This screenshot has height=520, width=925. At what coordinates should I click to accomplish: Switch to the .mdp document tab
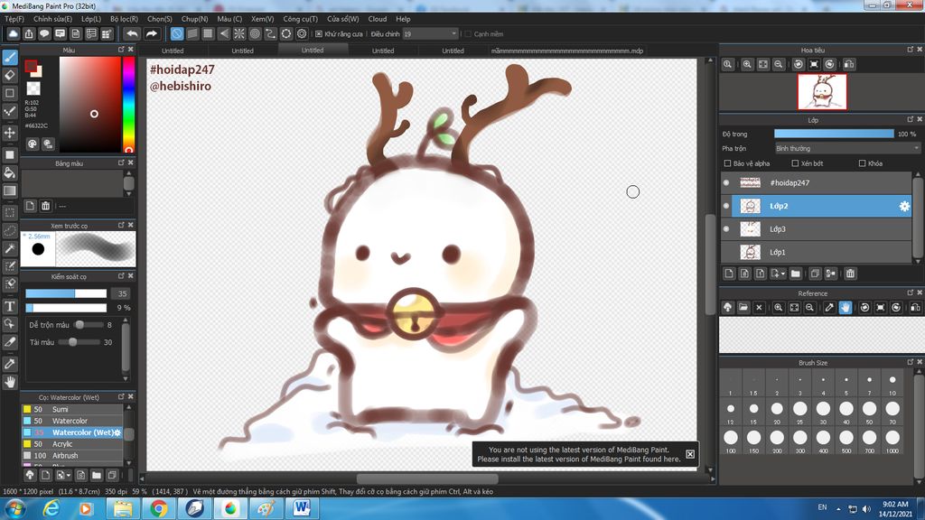tap(567, 51)
